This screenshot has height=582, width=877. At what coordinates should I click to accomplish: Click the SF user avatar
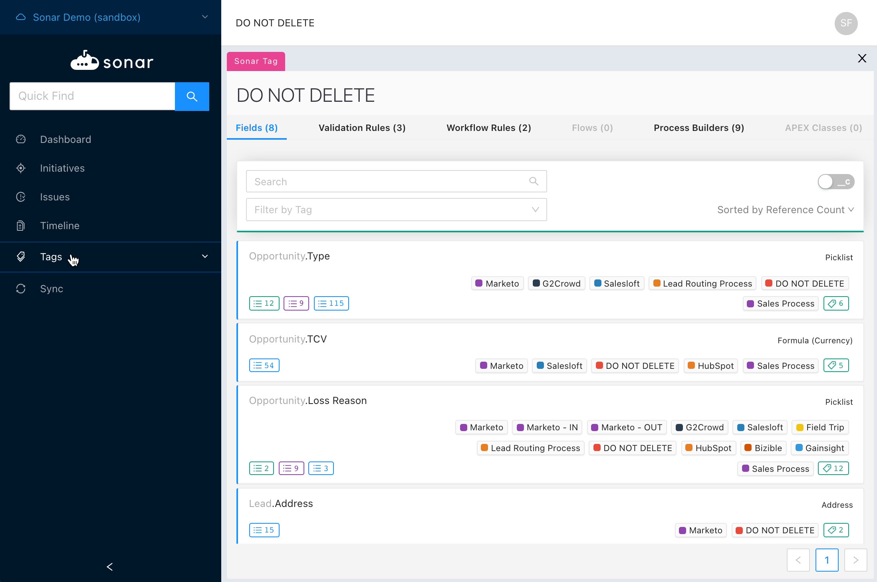coord(846,23)
